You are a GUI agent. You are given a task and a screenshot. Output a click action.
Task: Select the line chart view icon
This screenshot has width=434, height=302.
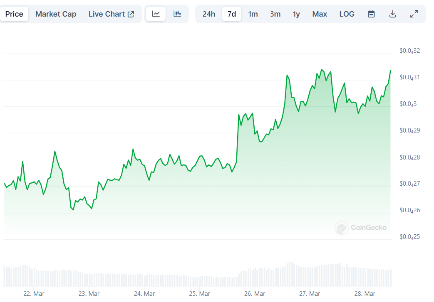(156, 14)
